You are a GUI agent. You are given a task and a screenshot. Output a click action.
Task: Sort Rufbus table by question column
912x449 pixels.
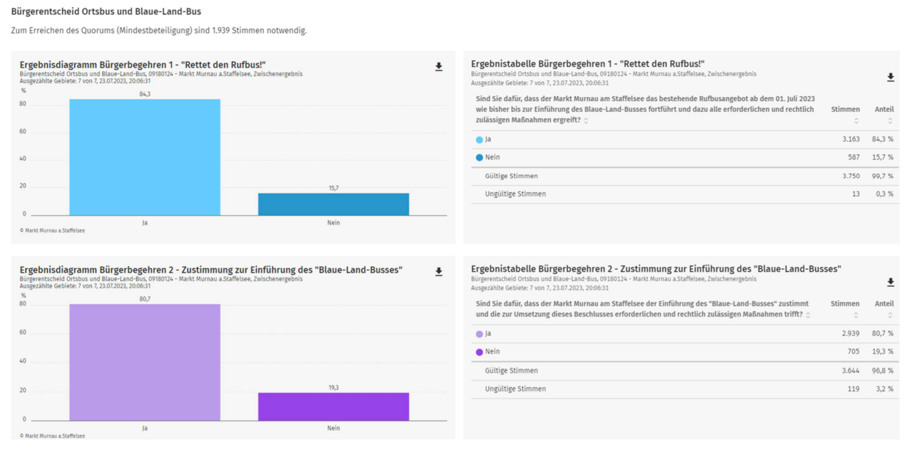click(x=586, y=121)
